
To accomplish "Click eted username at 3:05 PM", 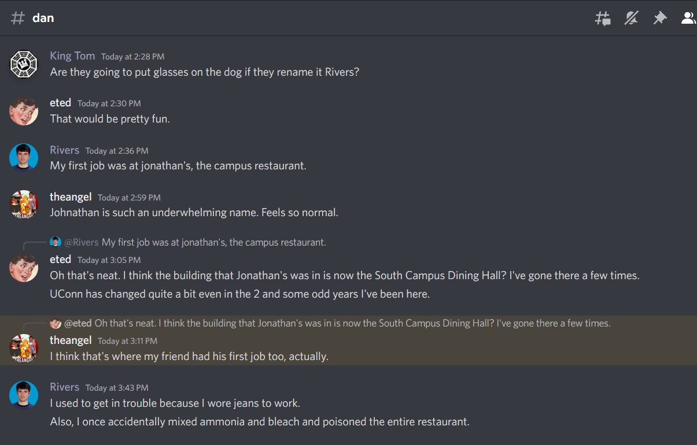I will [x=60, y=259].
